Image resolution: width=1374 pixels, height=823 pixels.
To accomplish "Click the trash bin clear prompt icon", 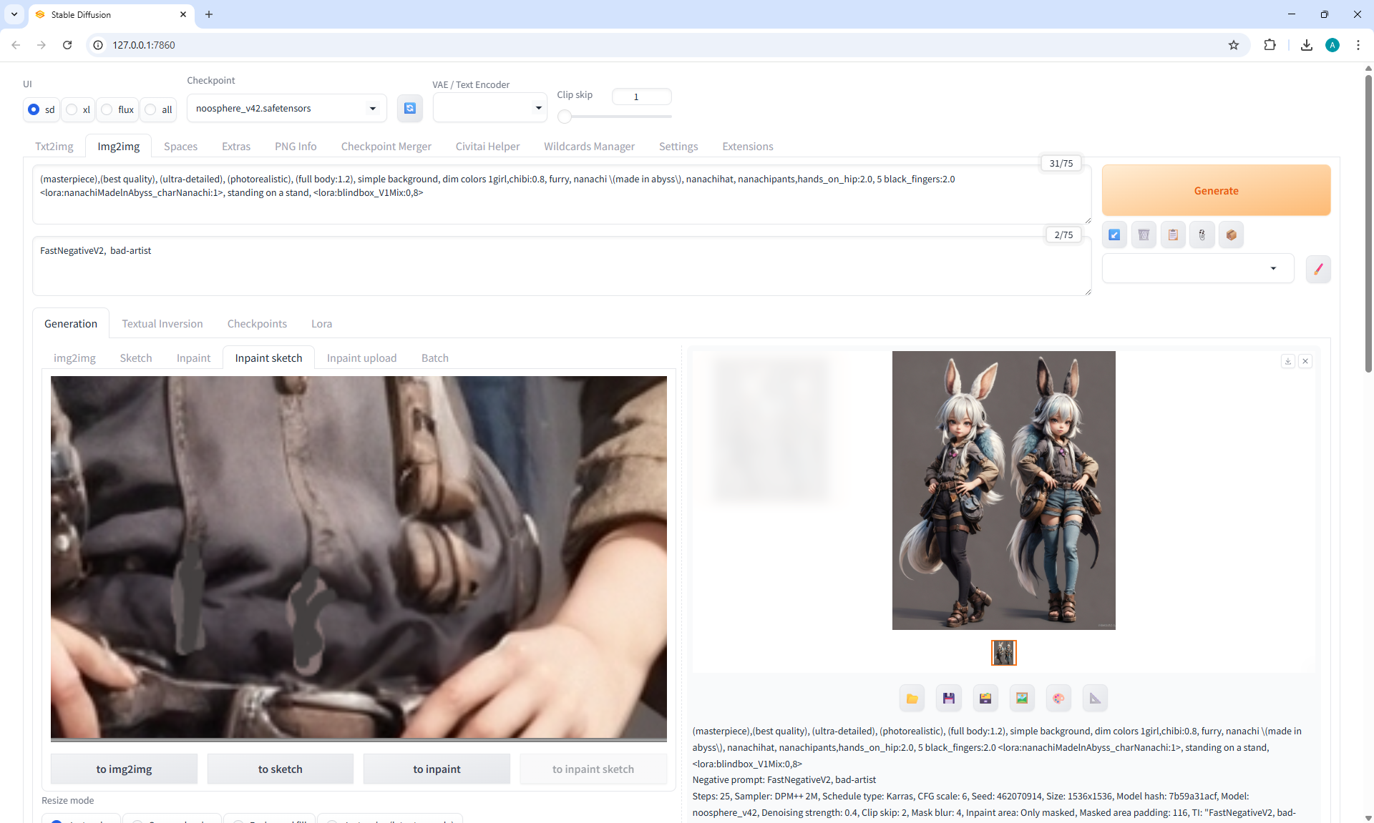I will (x=1144, y=235).
